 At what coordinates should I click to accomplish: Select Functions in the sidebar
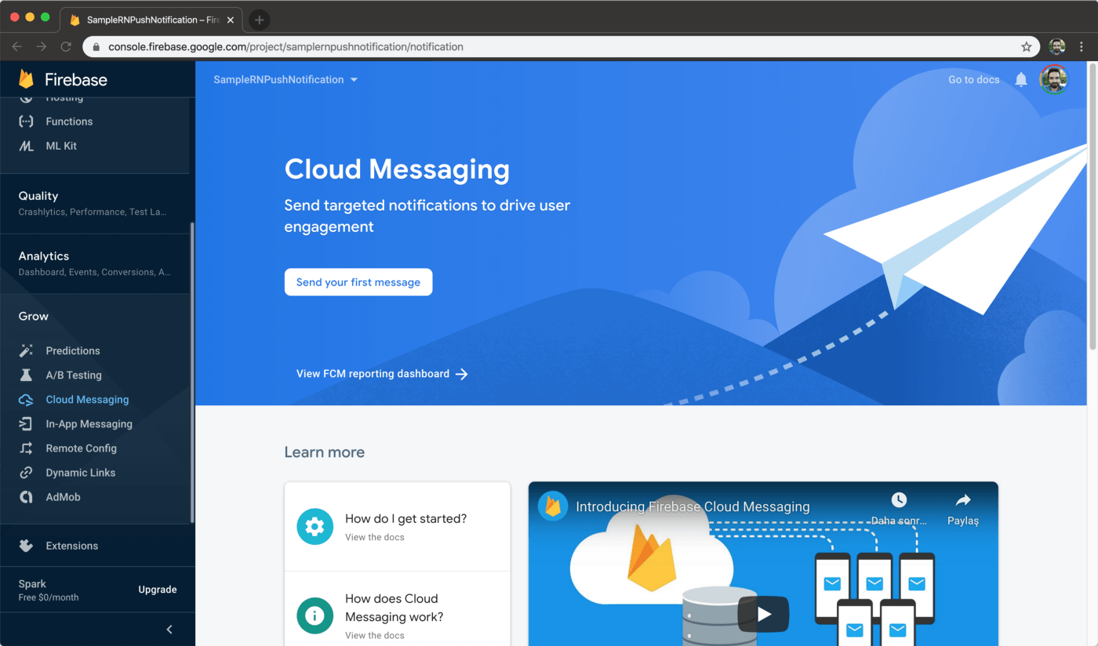point(69,122)
